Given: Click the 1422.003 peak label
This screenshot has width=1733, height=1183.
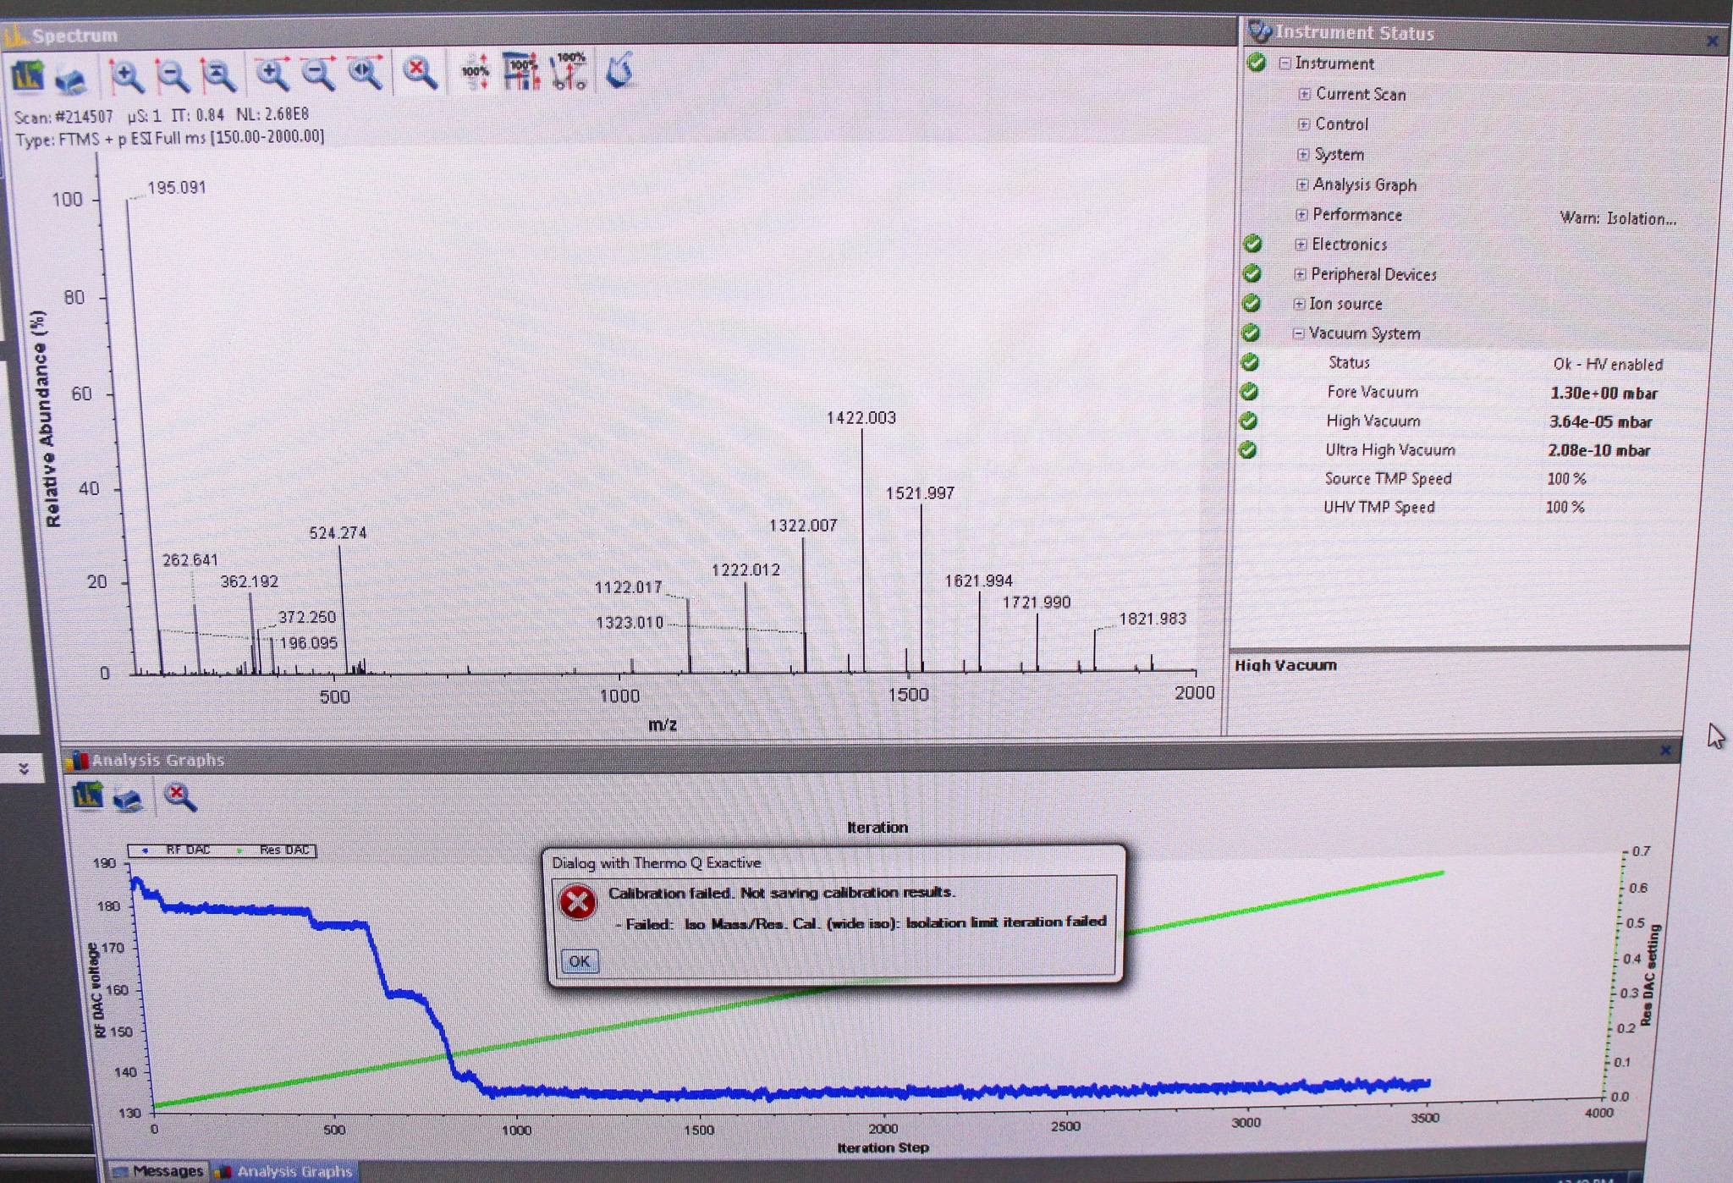Looking at the screenshot, I should [861, 418].
